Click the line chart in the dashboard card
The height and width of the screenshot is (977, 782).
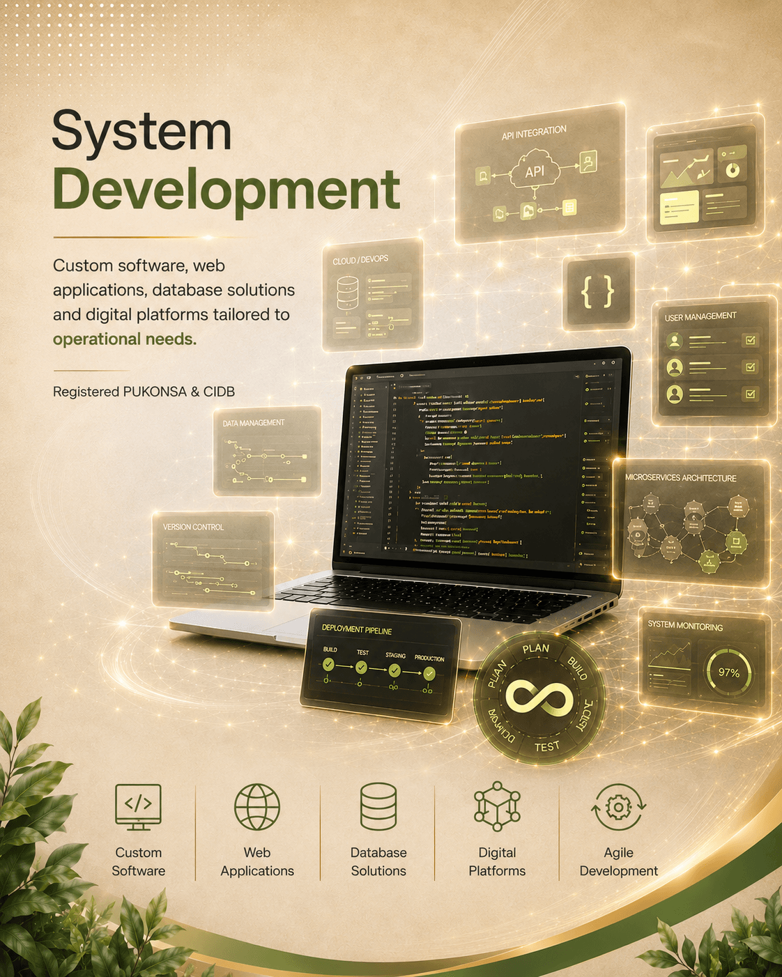coord(687,169)
